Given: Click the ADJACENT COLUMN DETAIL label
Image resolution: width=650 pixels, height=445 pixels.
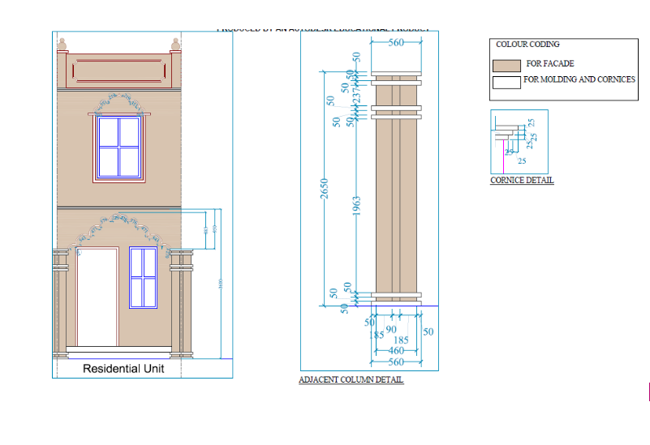Looking at the screenshot, I should tap(351, 379).
